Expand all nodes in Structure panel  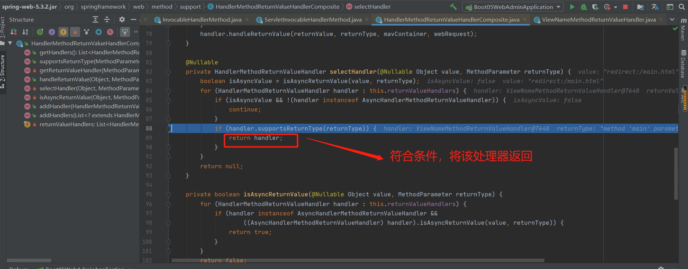95,19
